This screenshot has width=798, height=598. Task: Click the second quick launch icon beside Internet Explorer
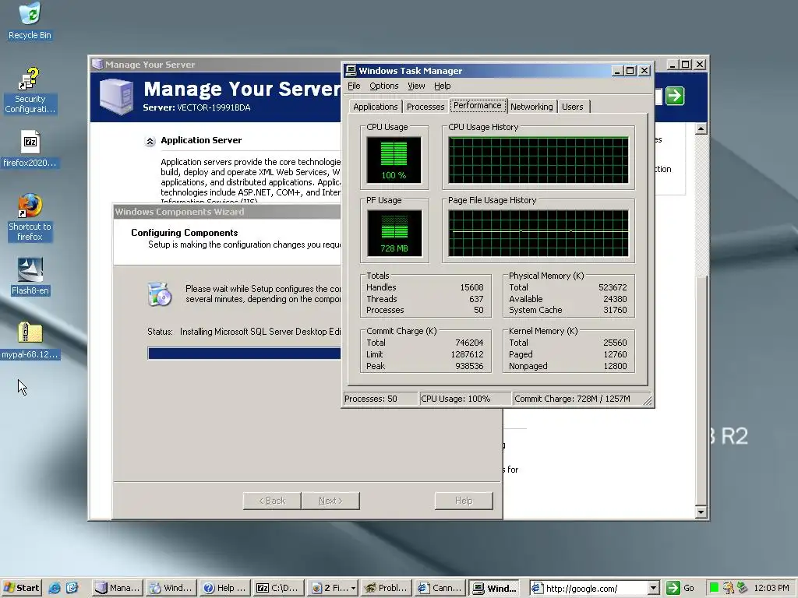72,588
